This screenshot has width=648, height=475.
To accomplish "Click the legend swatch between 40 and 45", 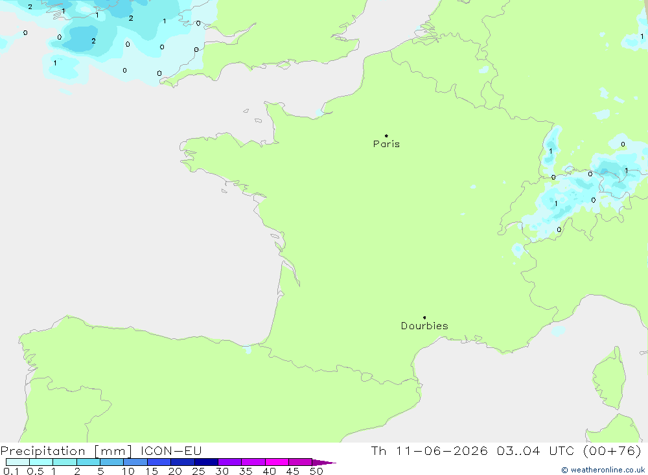I will pos(277,462).
